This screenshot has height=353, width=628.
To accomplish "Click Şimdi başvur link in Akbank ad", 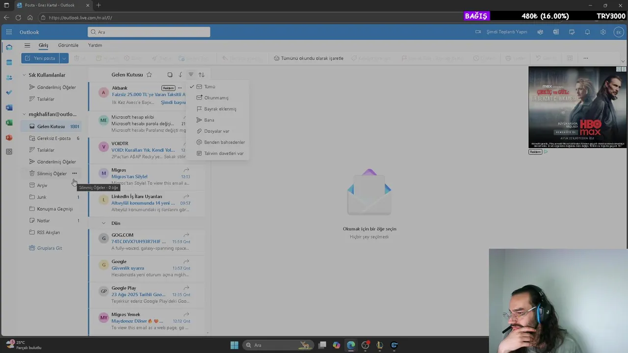I will pos(173,102).
